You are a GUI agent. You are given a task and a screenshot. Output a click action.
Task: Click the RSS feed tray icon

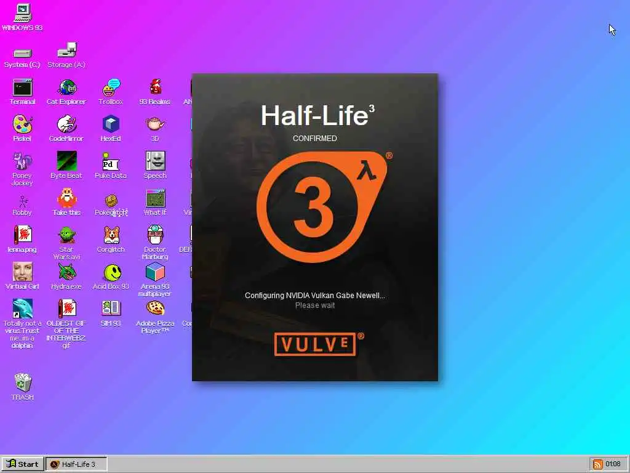pyautogui.click(x=597, y=464)
